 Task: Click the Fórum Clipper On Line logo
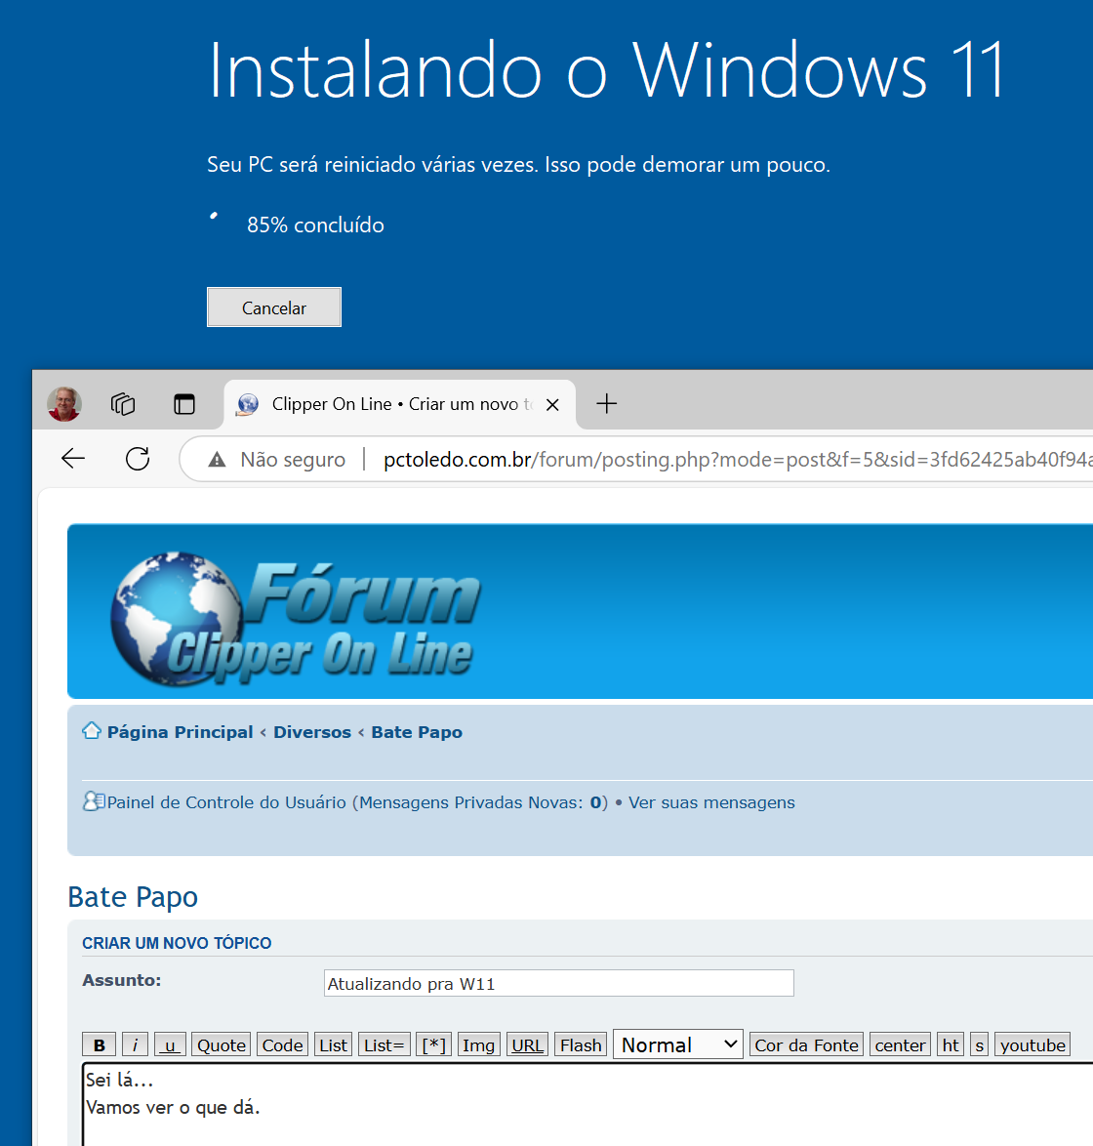296,619
